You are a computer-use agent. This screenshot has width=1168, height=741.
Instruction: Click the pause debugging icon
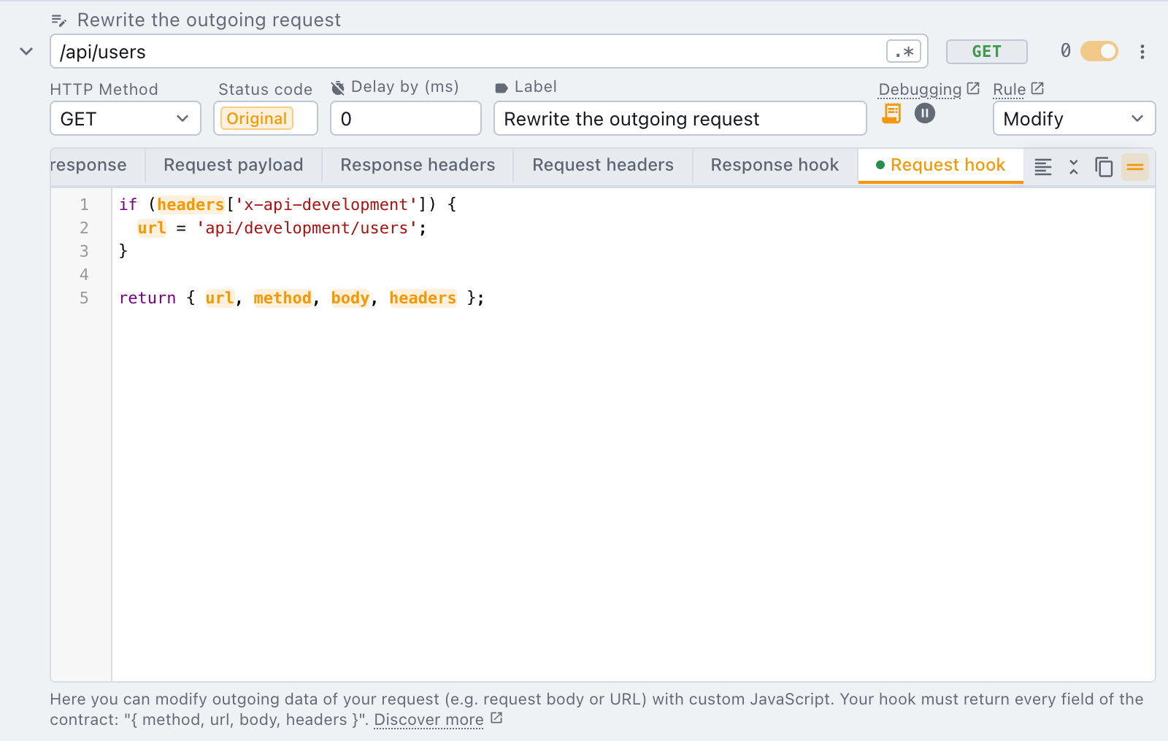click(925, 113)
